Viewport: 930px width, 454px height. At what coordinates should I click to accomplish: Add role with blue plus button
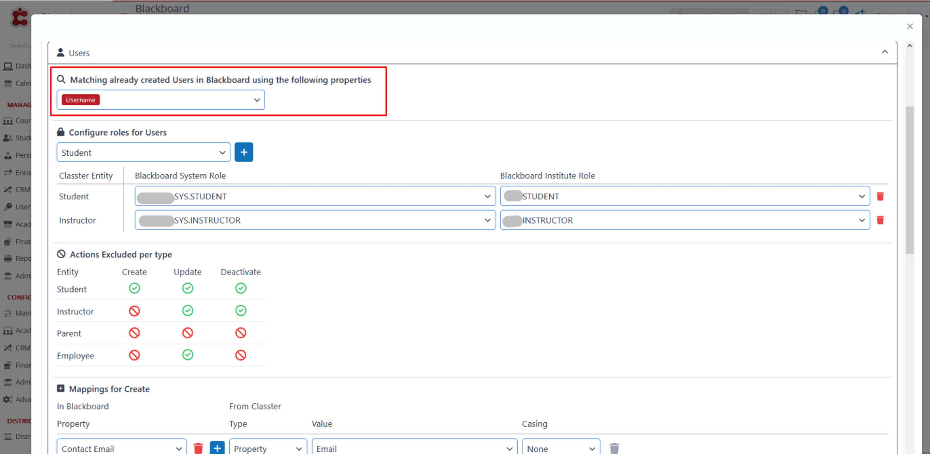coord(244,152)
